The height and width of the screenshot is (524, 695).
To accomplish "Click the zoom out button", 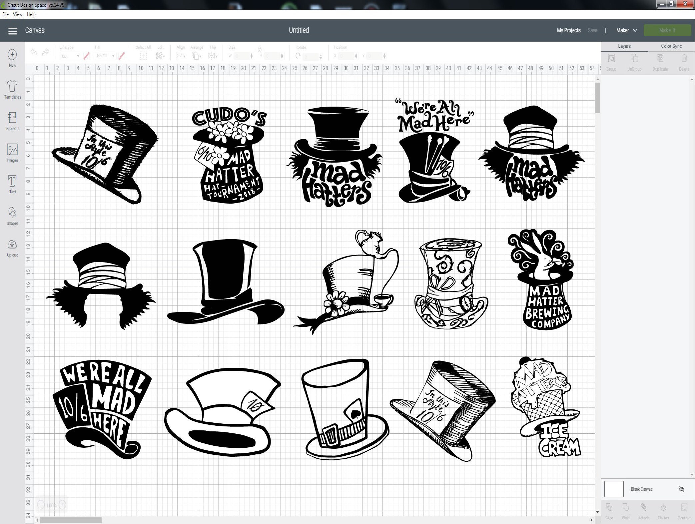I will pos(41,505).
